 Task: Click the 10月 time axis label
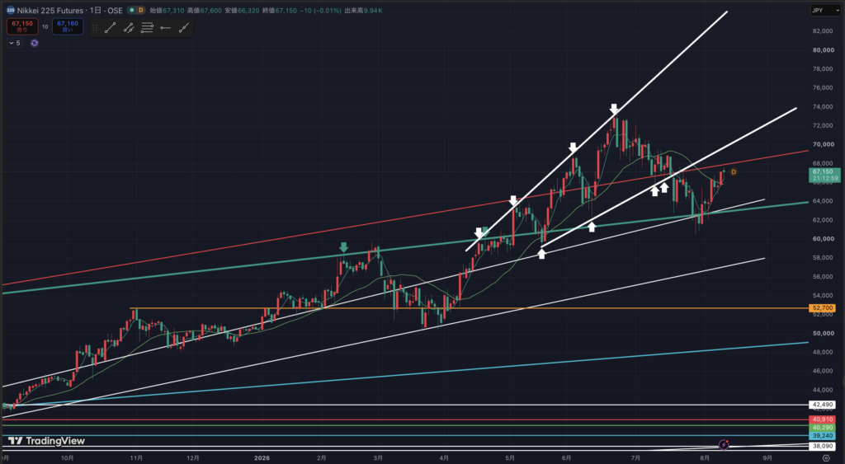68,458
